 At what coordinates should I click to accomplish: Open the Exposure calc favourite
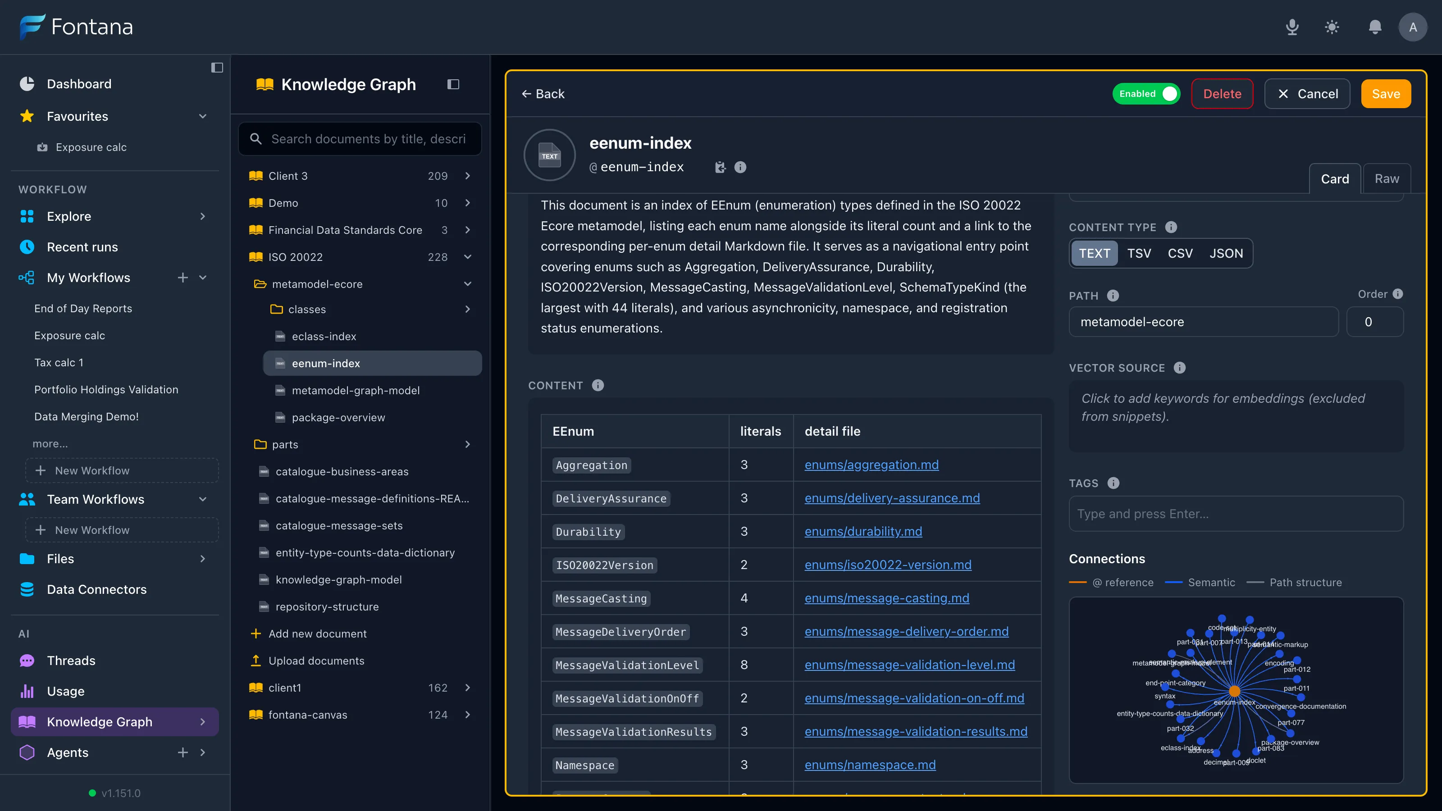pyautogui.click(x=91, y=147)
